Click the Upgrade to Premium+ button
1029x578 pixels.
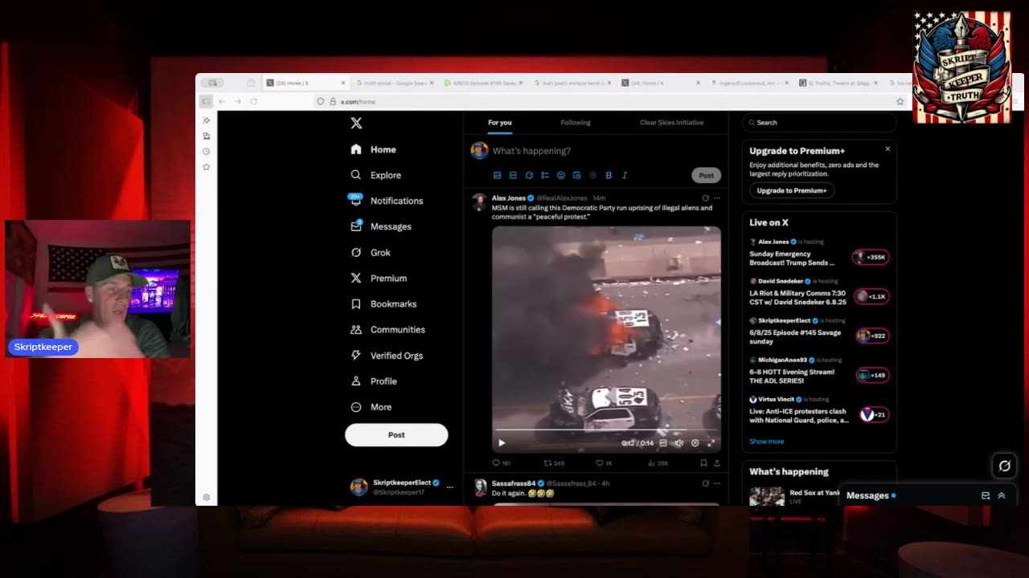[x=792, y=190]
